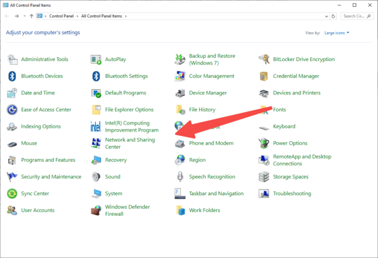
Task: Open the Backup and Restore icon
Action: (180, 59)
